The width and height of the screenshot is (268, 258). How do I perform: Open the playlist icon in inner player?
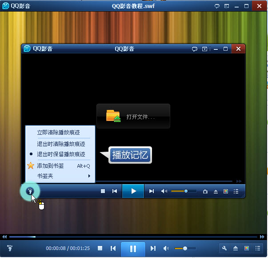(x=236, y=191)
